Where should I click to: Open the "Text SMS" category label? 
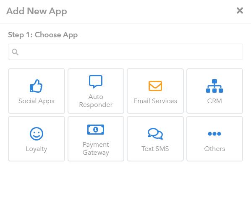[x=155, y=149]
